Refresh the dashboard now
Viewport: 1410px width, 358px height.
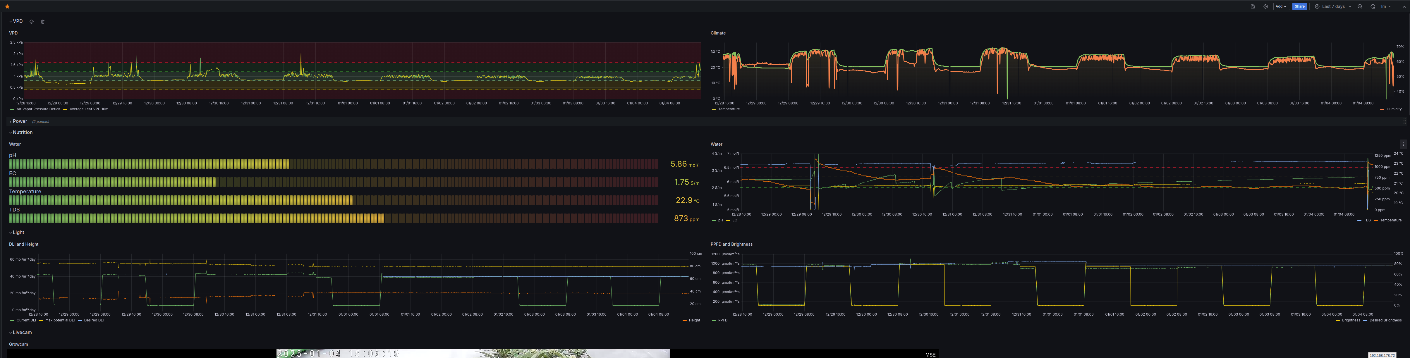click(x=1372, y=6)
